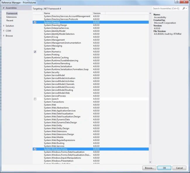Select the System.Runtime.Remoting row
The image size is (190, 173).
click(x=91, y=64)
